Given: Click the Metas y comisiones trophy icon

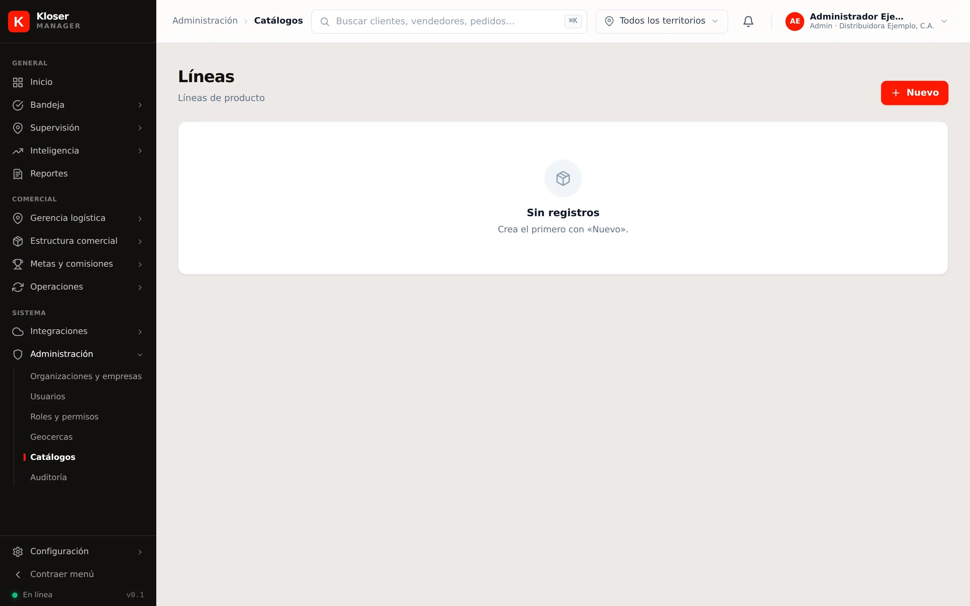Looking at the screenshot, I should coord(18,264).
